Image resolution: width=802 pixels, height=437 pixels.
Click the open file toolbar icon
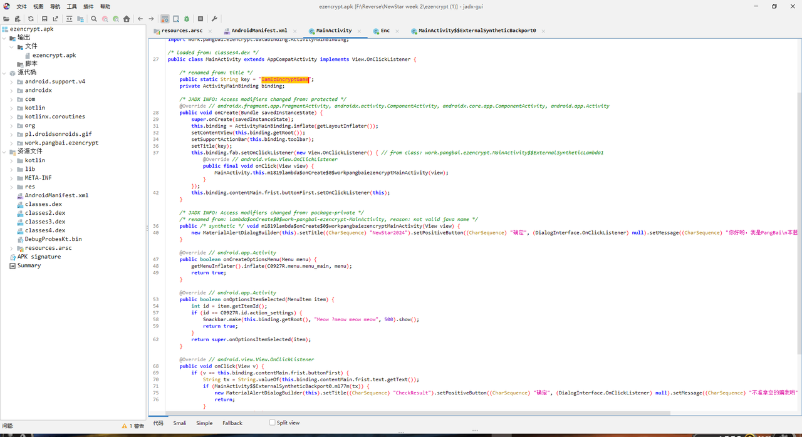(x=6, y=19)
